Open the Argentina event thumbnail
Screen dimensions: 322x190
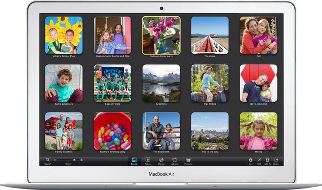(161, 83)
